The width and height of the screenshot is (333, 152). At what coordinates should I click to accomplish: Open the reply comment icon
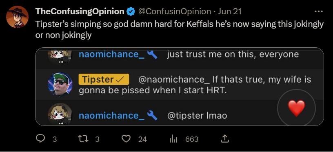point(40,139)
